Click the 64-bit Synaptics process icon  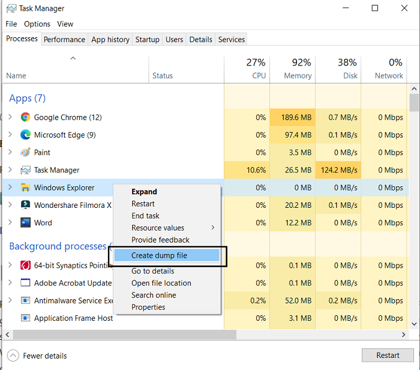pos(25,265)
